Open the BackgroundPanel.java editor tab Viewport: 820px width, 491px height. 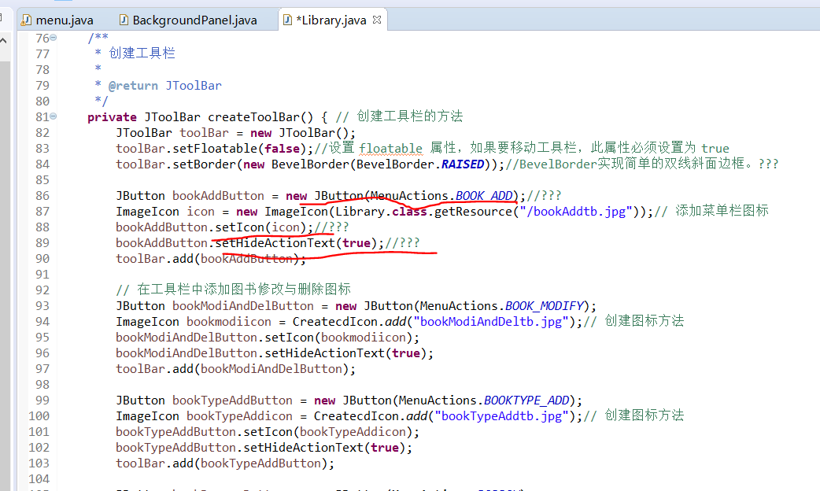[188, 20]
